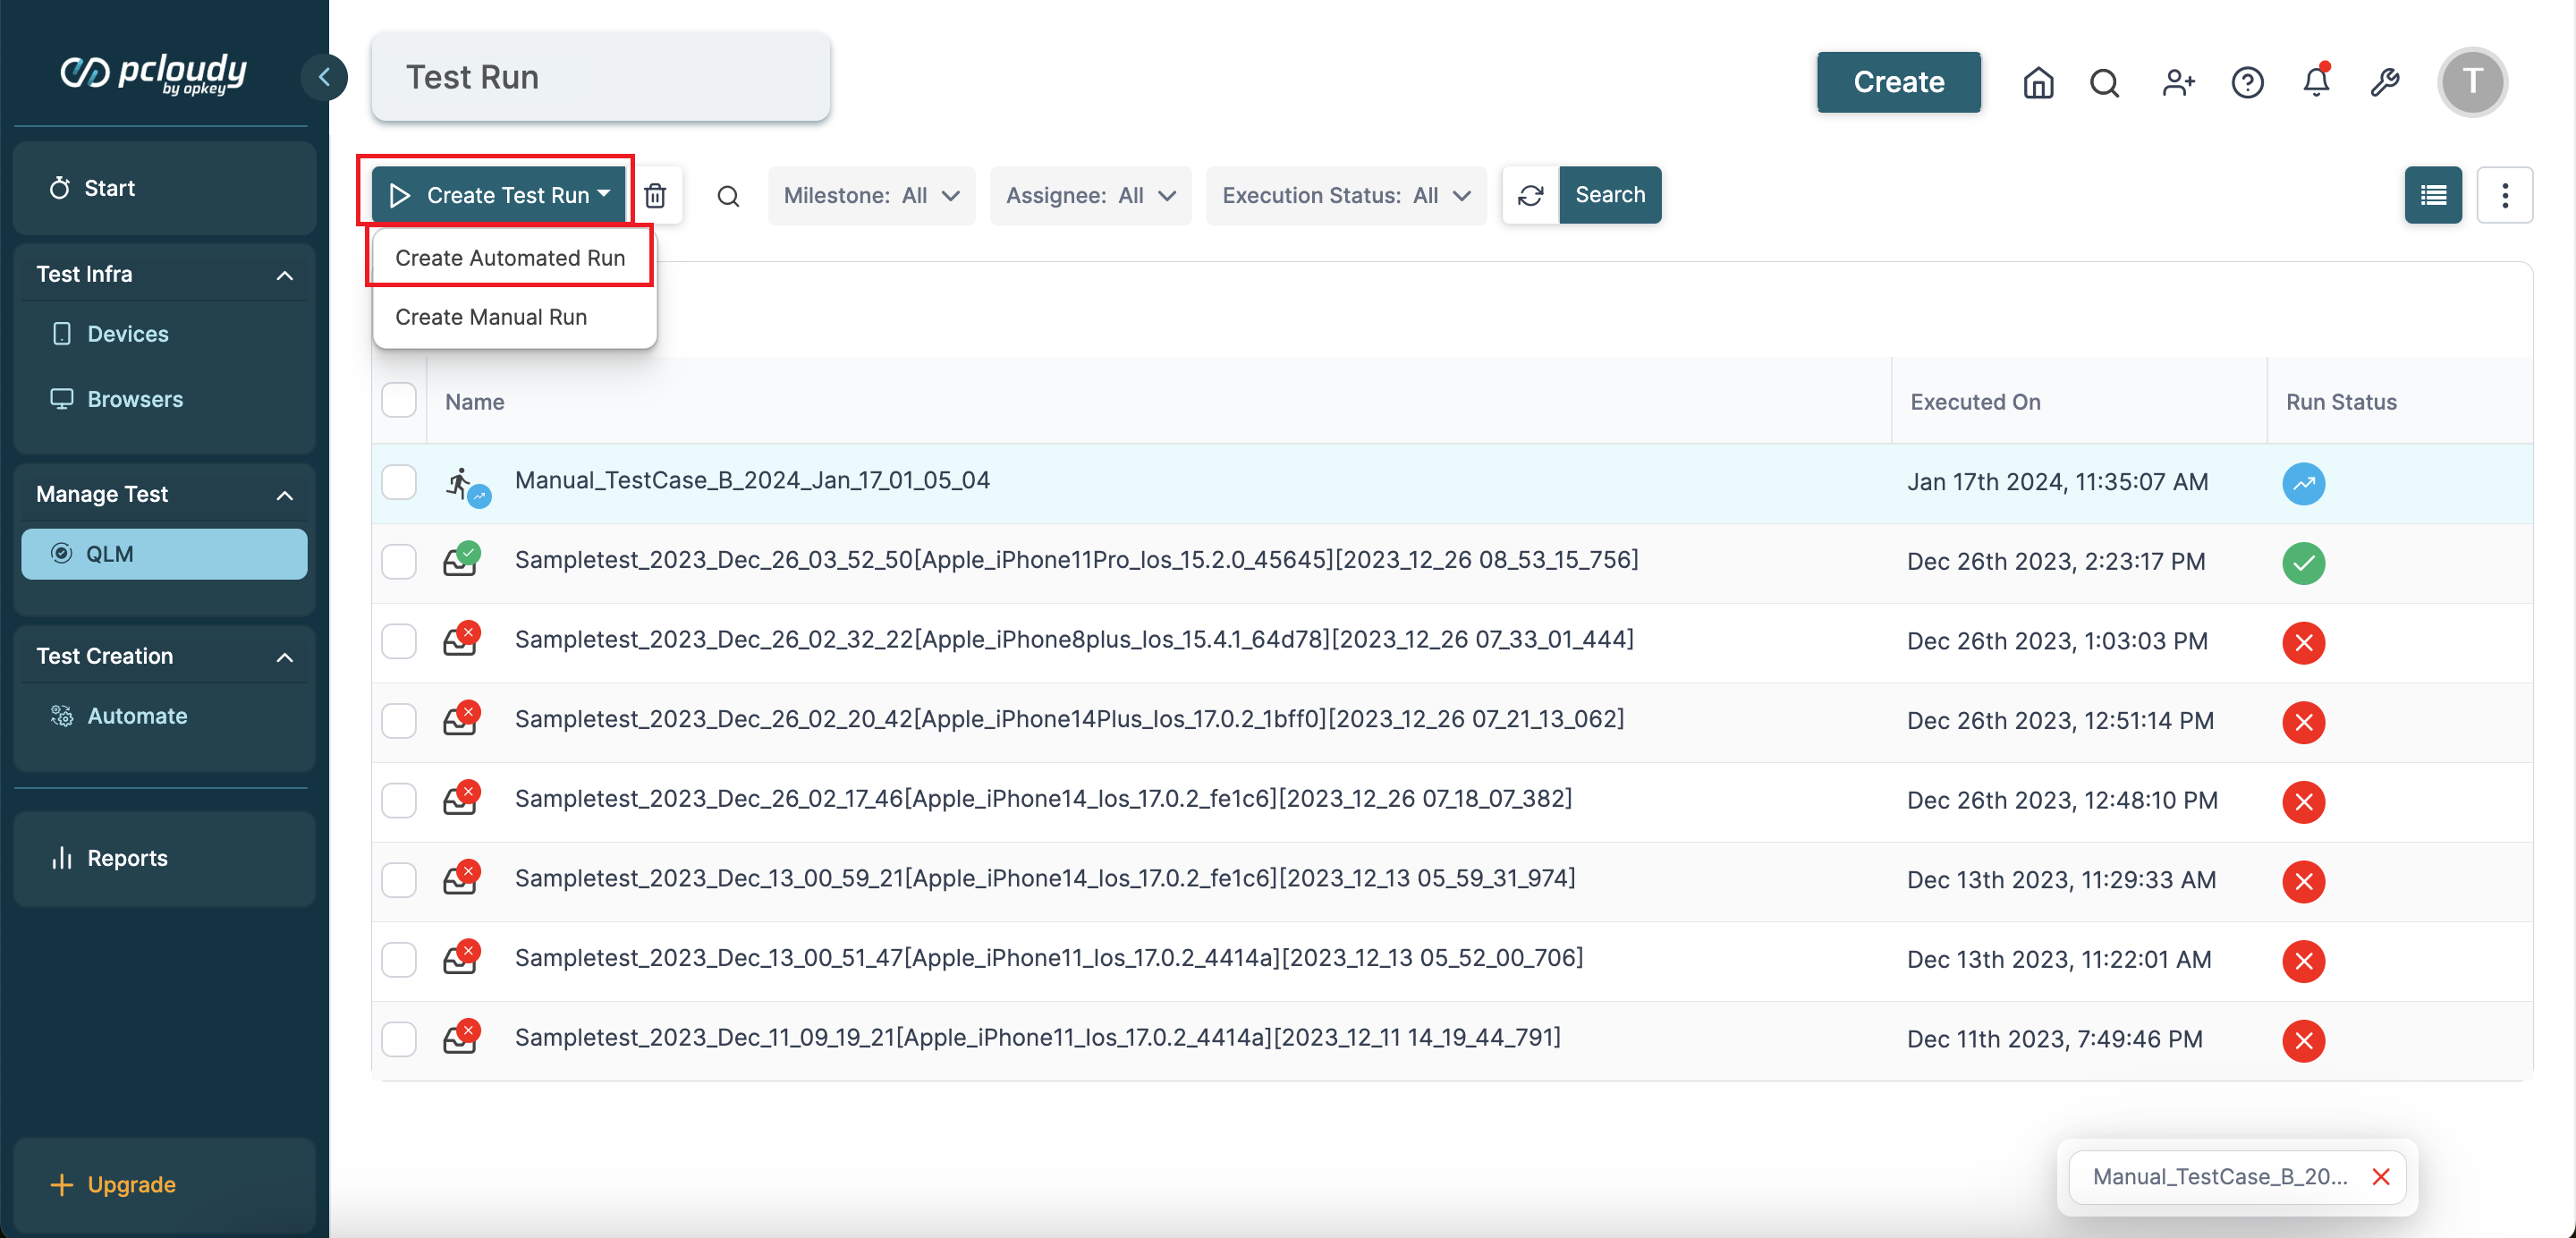Check the Sampletest iPhone14Plus row checkbox

click(399, 721)
